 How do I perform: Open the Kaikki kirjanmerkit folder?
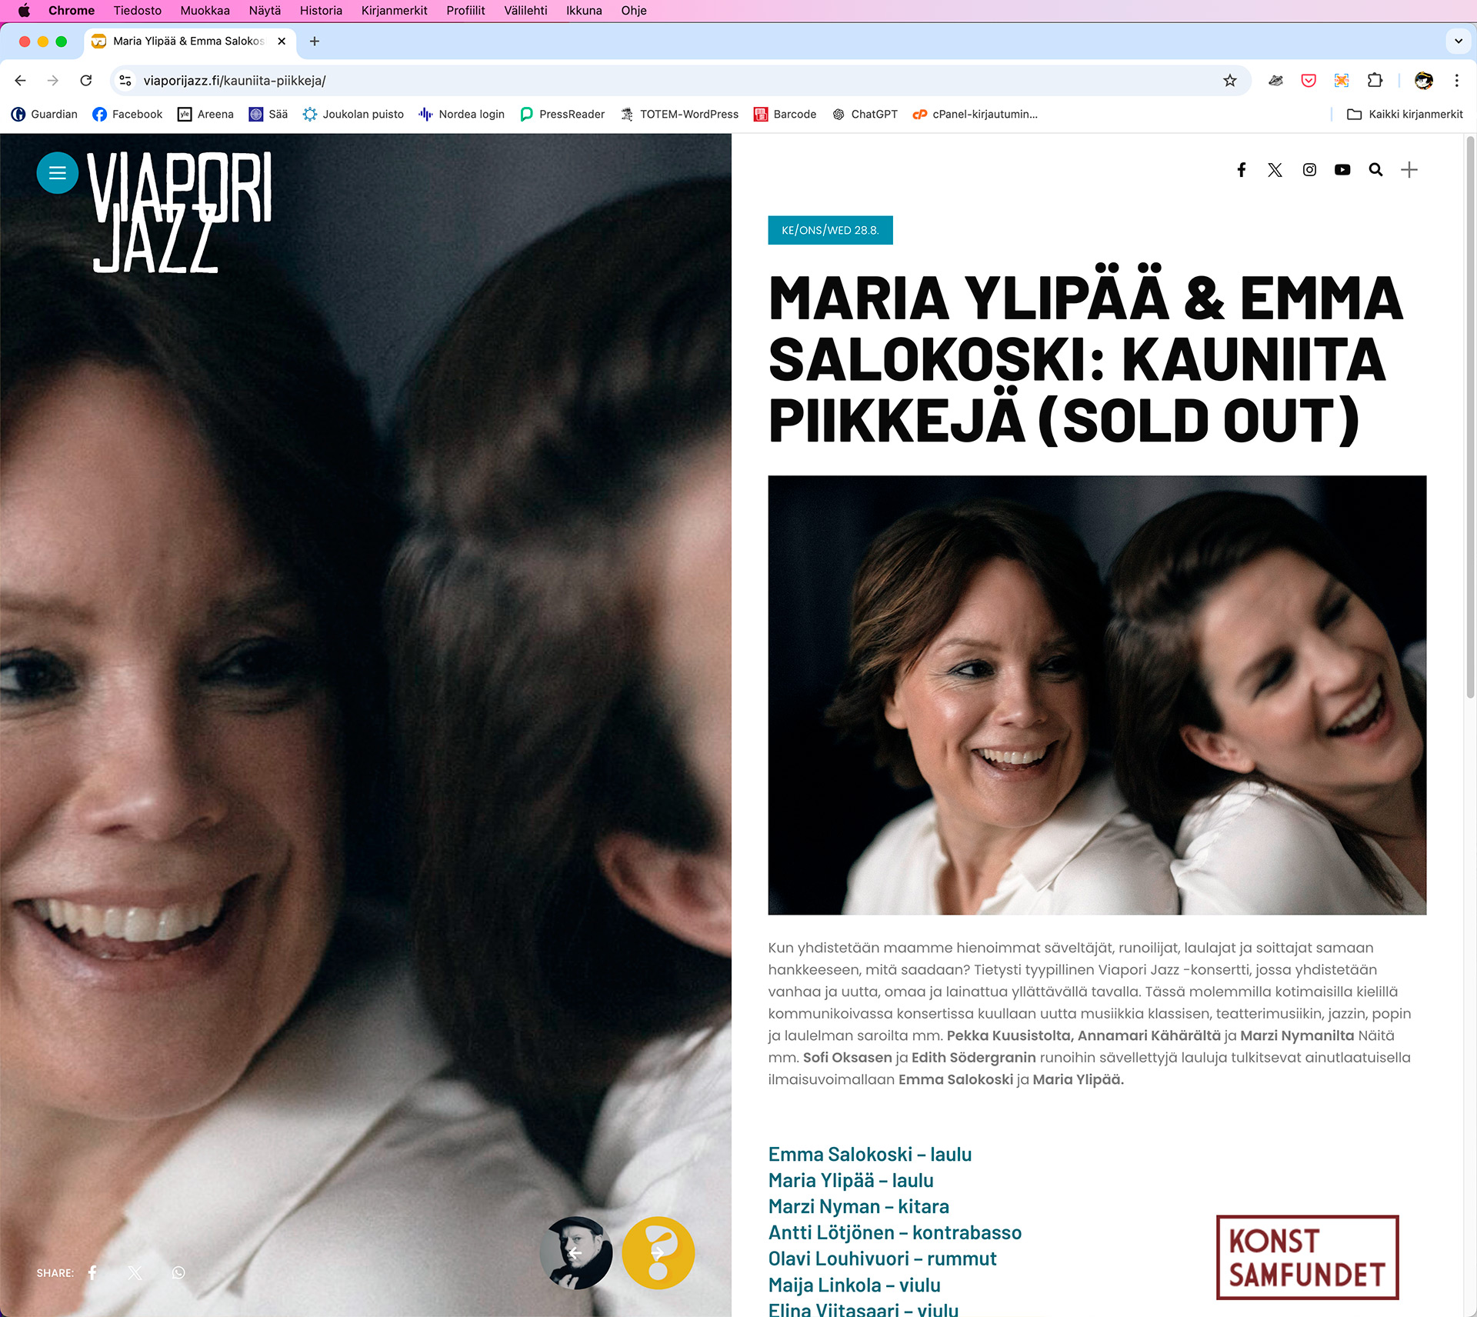(1405, 115)
